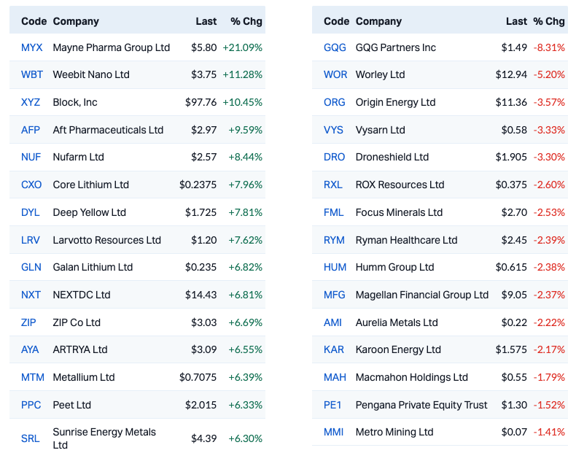The height and width of the screenshot is (453, 576).
Task: Click the gainers table Last header
Action: (206, 21)
